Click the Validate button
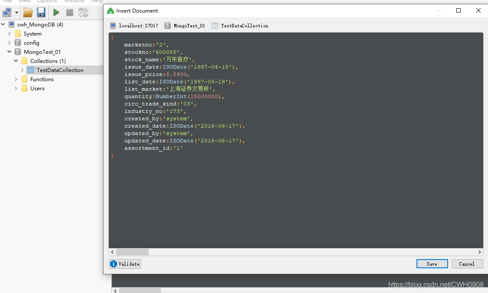This screenshot has height=293, width=488. tap(125, 264)
